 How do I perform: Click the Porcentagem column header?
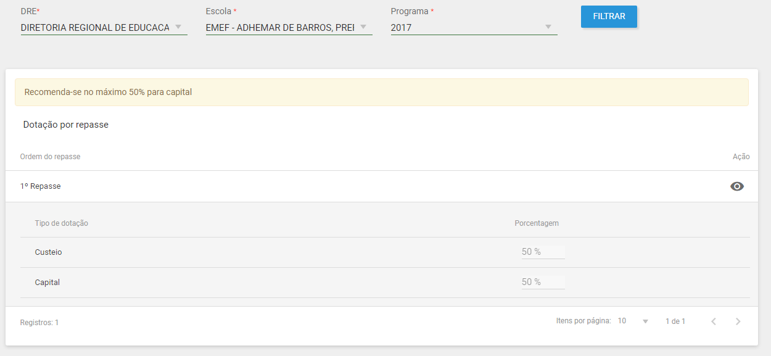point(537,223)
